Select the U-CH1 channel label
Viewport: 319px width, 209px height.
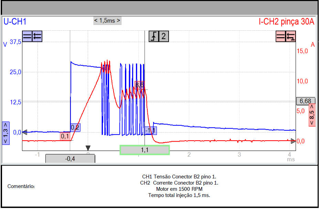15,22
